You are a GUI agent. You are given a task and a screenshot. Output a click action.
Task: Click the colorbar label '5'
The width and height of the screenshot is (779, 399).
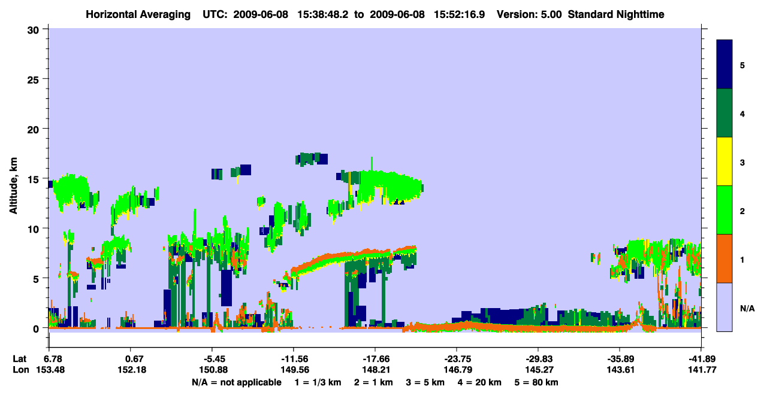[x=742, y=65]
